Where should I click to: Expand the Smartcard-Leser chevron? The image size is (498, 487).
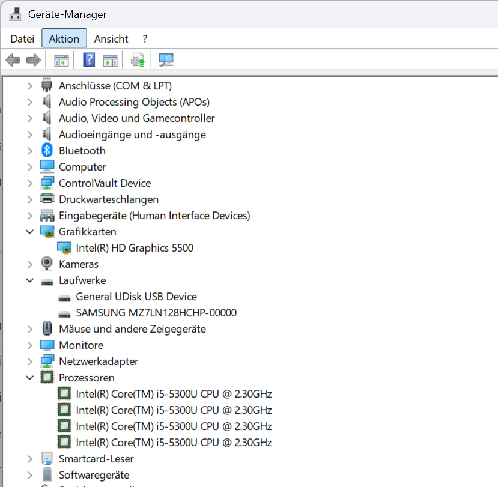[x=29, y=459]
